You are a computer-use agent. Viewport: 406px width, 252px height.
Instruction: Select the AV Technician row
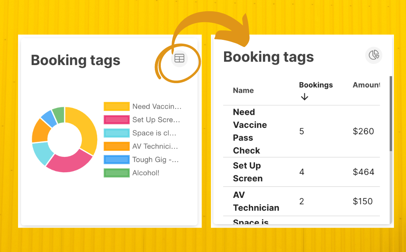click(x=301, y=201)
